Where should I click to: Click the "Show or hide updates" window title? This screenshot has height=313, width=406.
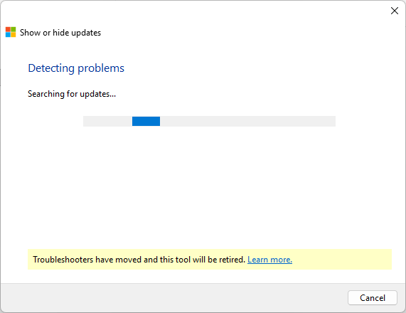tap(60, 33)
